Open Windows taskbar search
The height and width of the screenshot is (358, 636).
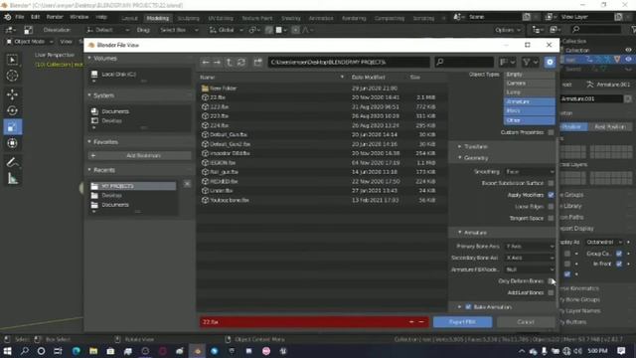24,351
